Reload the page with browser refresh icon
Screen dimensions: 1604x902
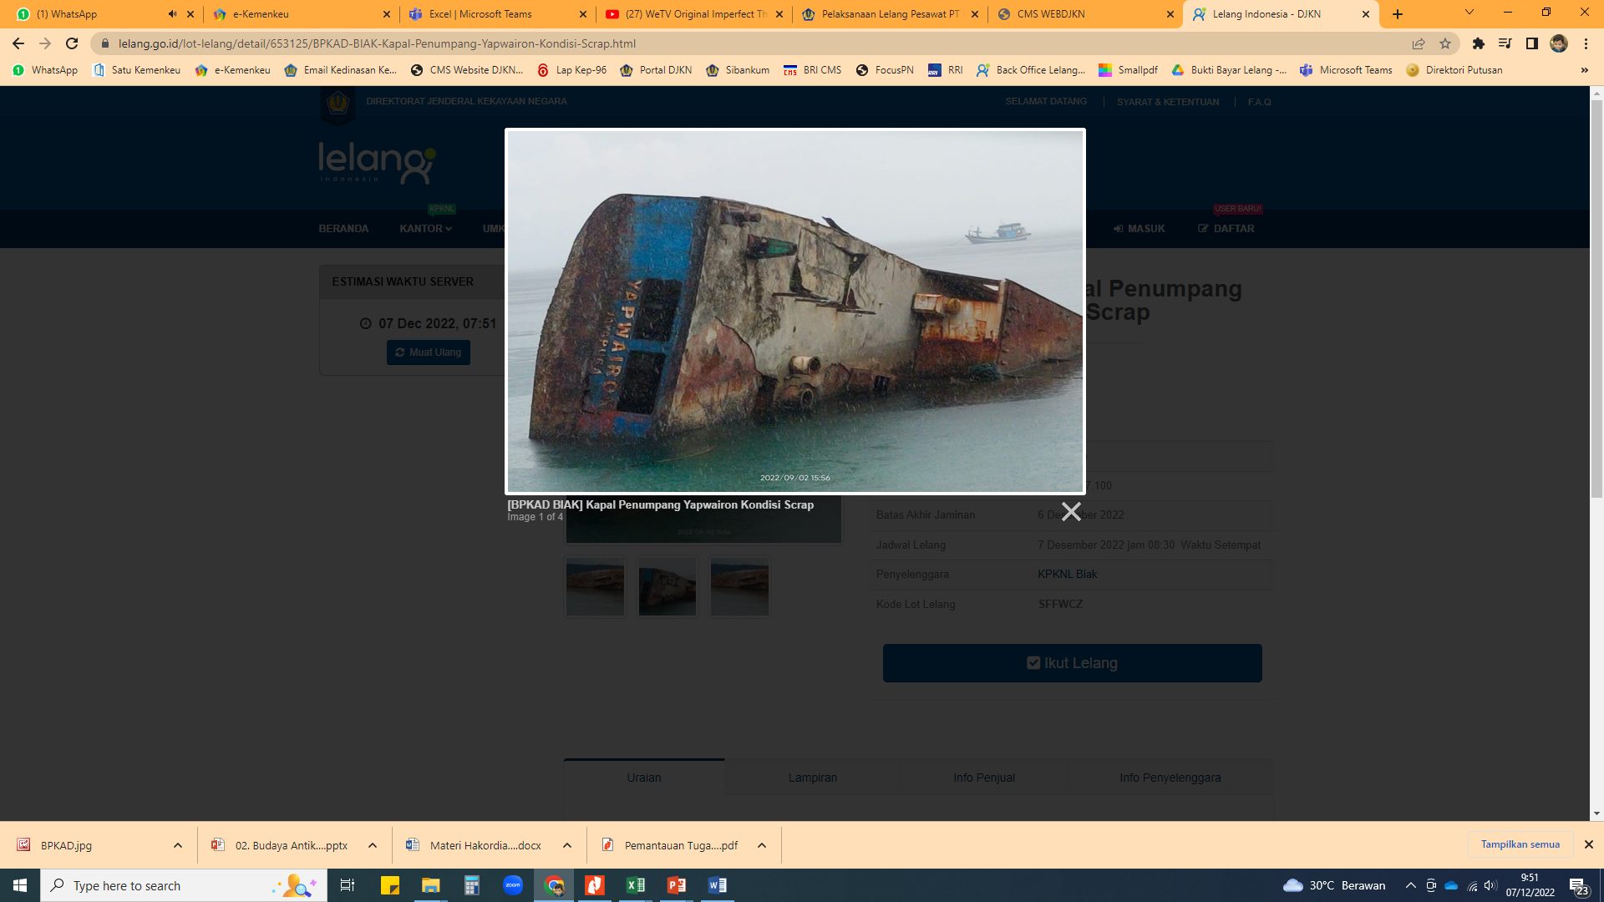coord(72,43)
